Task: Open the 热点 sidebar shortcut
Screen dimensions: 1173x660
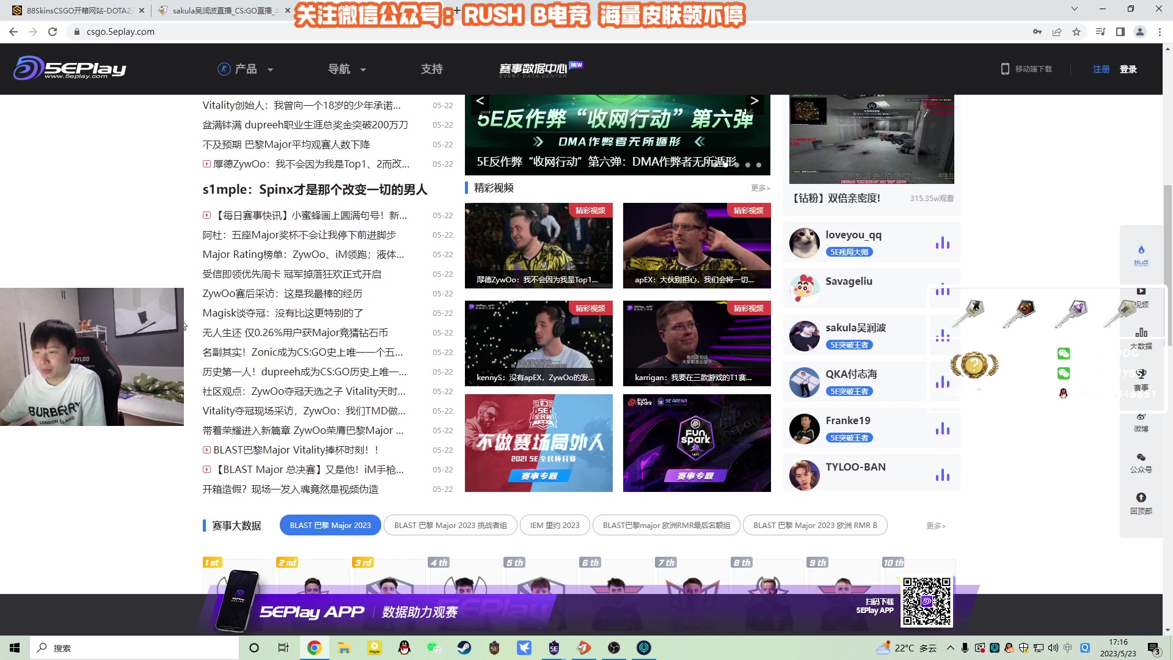Action: tap(1141, 255)
